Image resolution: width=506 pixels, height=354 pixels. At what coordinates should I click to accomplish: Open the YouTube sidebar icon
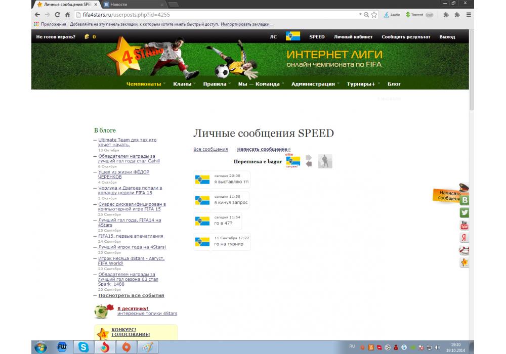pyautogui.click(x=464, y=226)
